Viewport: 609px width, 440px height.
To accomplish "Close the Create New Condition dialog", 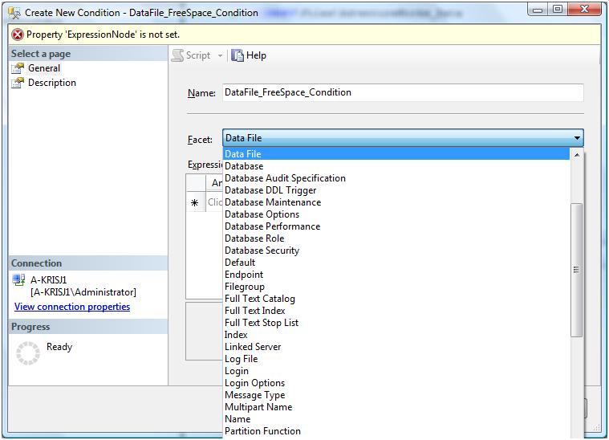I will pyautogui.click(x=585, y=9).
